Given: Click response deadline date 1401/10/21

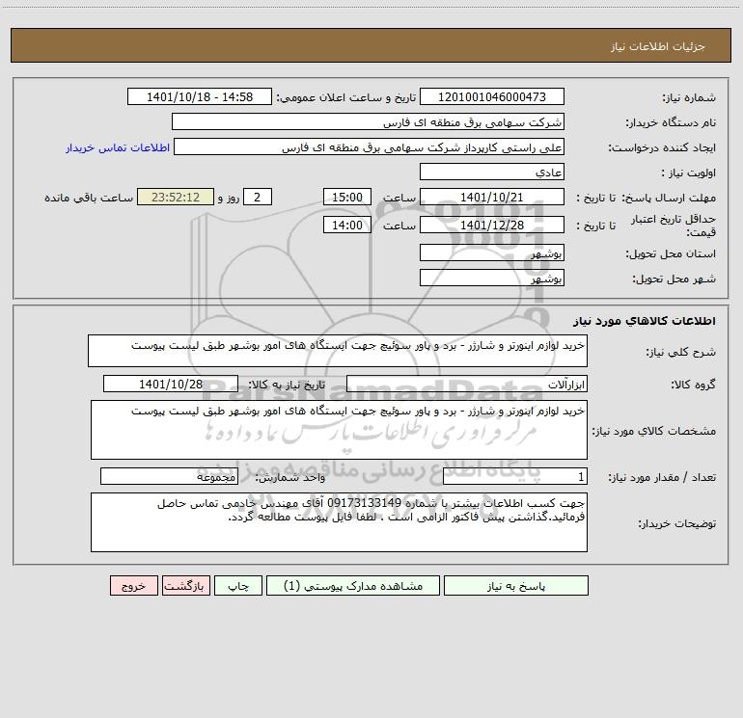Looking at the screenshot, I should point(492,197).
